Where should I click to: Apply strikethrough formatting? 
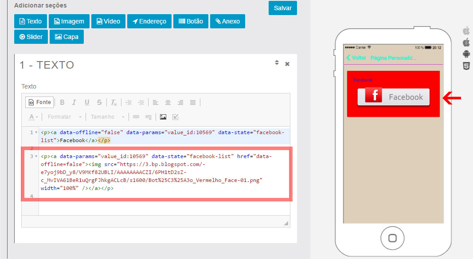coord(99,102)
